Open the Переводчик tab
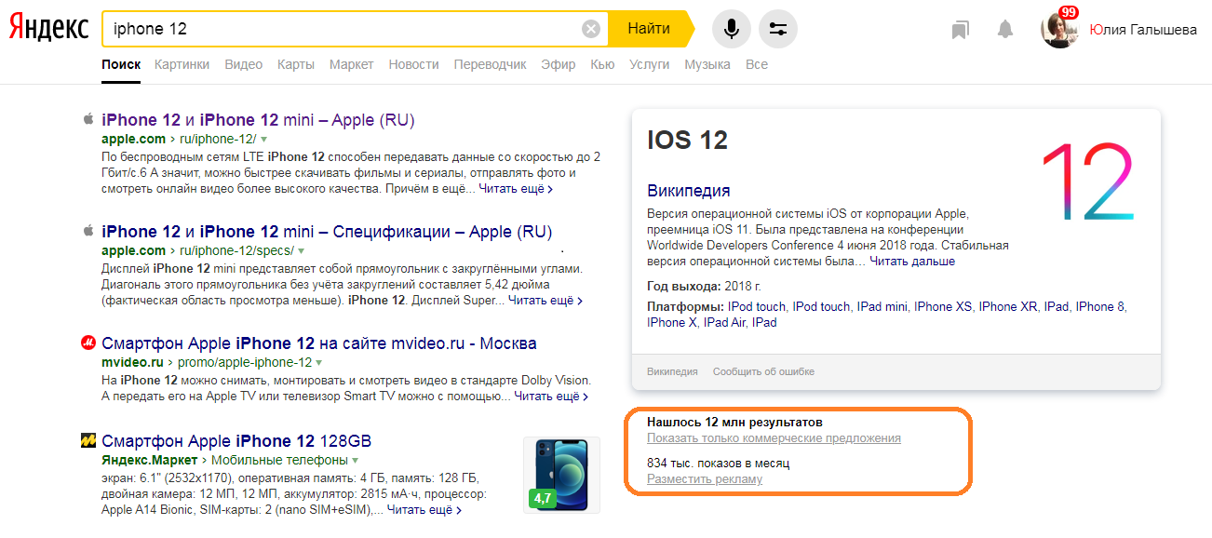The width and height of the screenshot is (1212, 538). (491, 64)
